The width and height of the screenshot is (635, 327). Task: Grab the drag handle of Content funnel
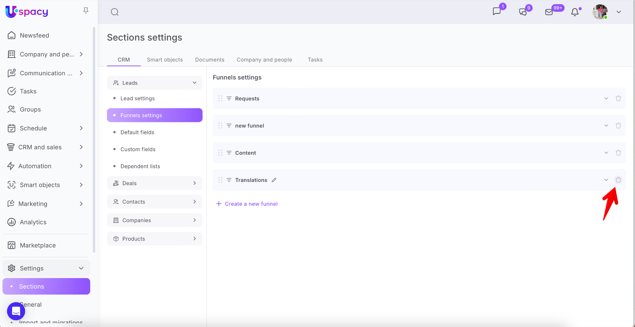click(220, 153)
